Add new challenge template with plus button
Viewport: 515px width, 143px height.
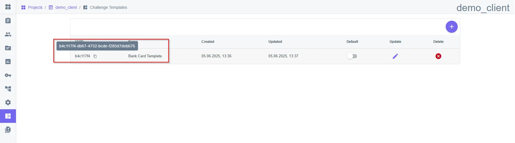[x=451, y=27]
